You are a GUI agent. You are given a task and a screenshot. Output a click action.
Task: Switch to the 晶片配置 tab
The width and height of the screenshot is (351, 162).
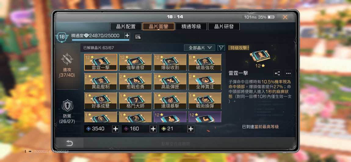pyautogui.click(x=125, y=27)
